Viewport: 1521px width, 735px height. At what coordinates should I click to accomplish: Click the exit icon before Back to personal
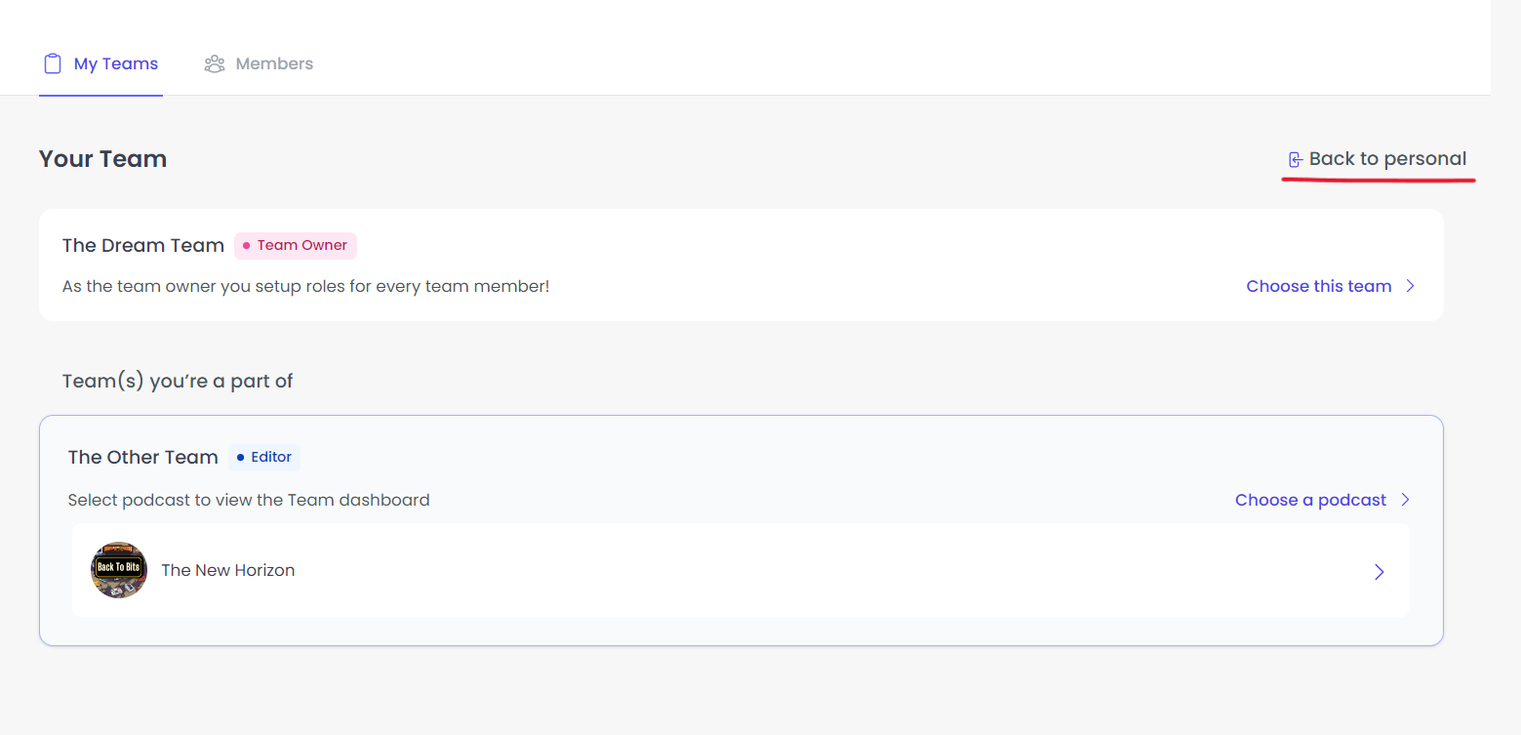pyautogui.click(x=1295, y=157)
